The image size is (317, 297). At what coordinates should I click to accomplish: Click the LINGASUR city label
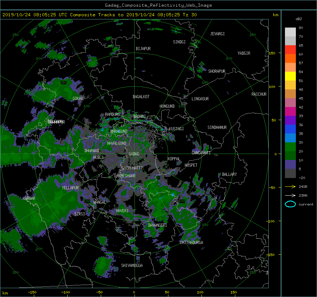200,99
